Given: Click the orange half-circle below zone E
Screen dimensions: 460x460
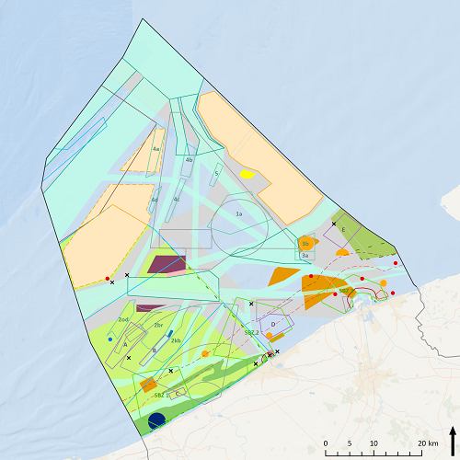Looking at the screenshot, I should [x=342, y=252].
